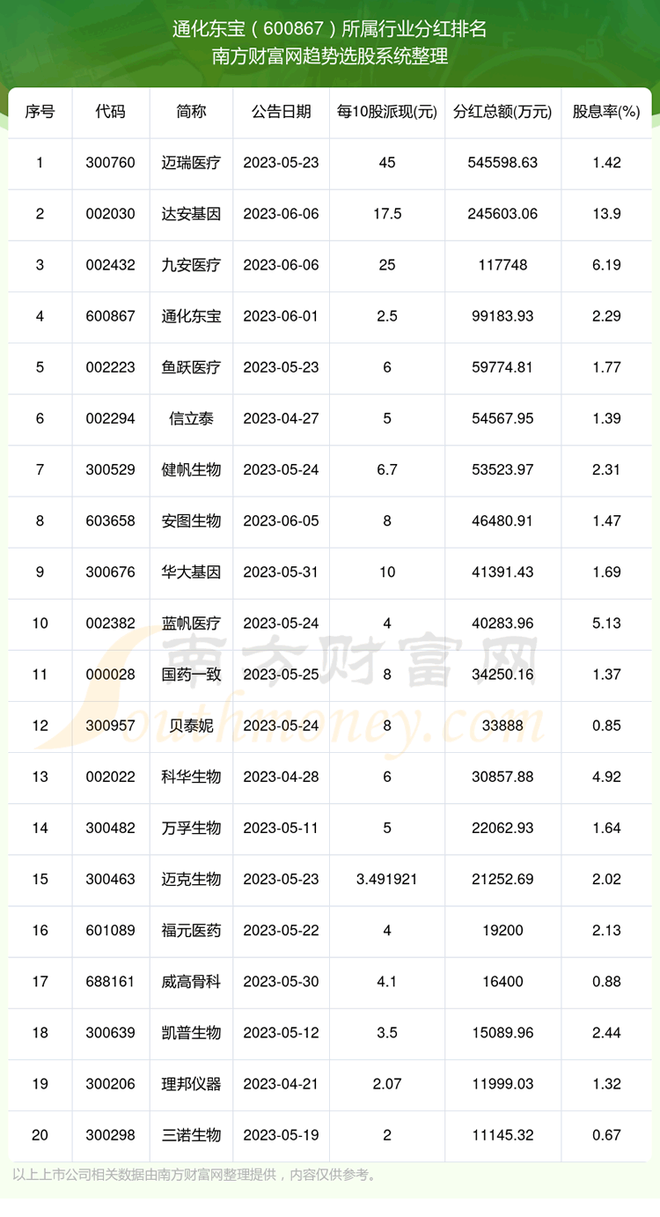Viewport: 660px width, 1217px height.
Task: Select stock name 迈瑞医疗
Action: (191, 163)
